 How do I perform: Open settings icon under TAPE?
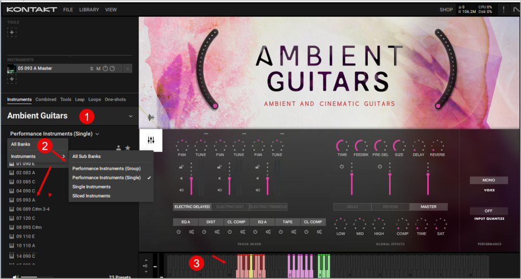click(294, 232)
